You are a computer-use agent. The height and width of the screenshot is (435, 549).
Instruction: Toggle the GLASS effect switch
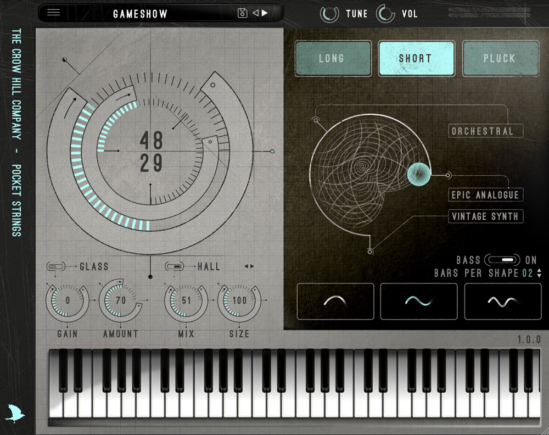pyautogui.click(x=55, y=266)
